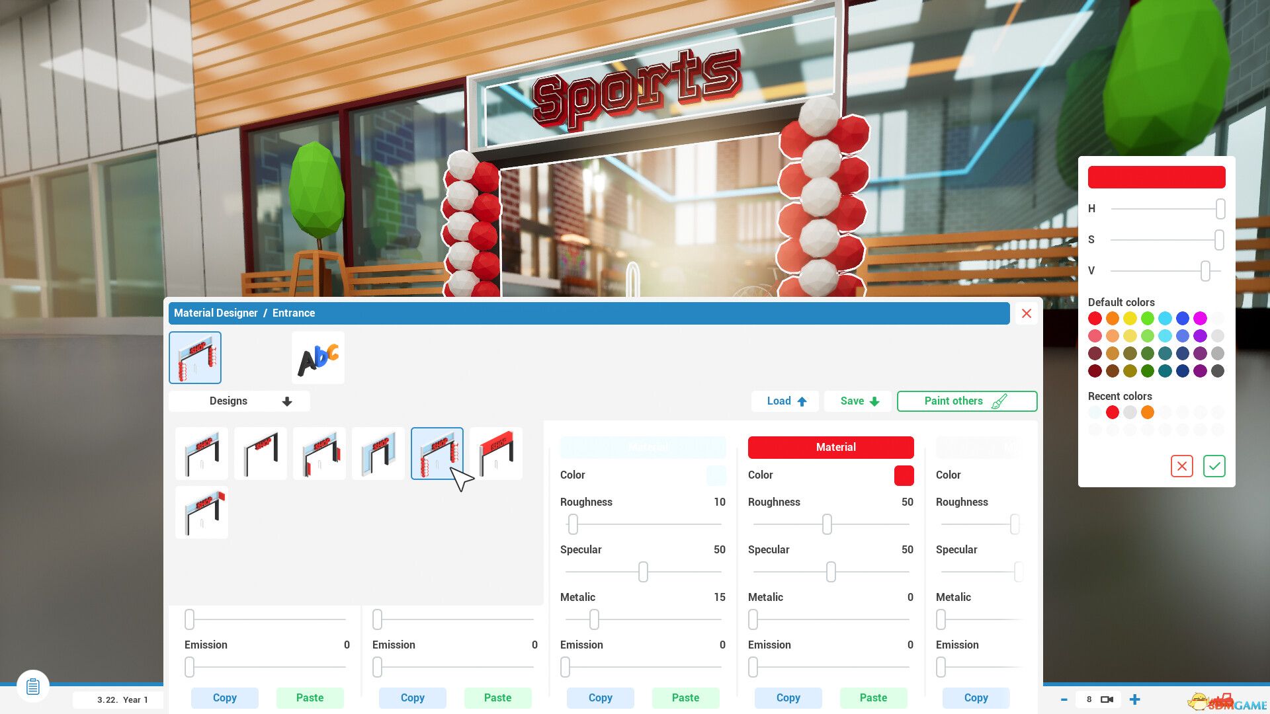The height and width of the screenshot is (714, 1270).
Task: Click Material Designer breadcrumb tab
Action: point(216,312)
